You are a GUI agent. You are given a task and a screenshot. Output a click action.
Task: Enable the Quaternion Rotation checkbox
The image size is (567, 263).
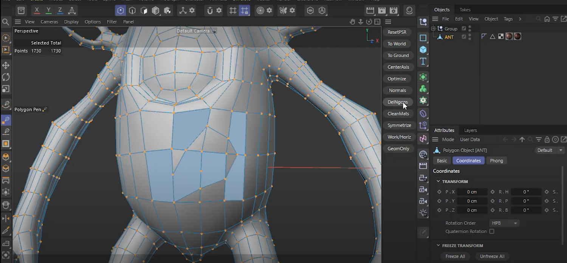pos(492,232)
